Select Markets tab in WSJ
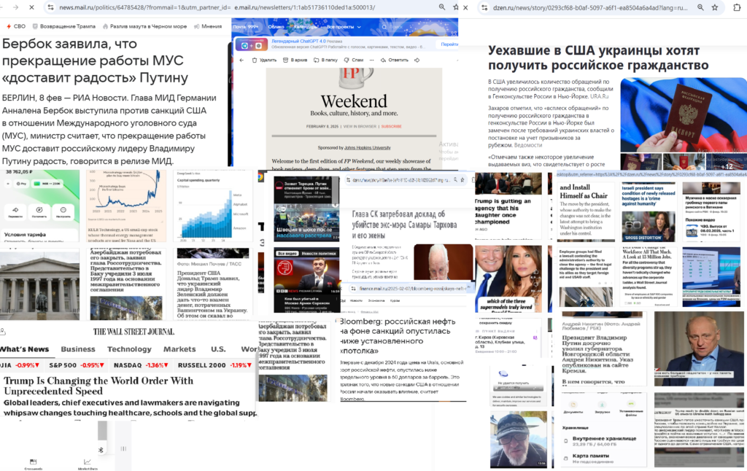The height and width of the screenshot is (471, 747). pyautogui.click(x=179, y=349)
